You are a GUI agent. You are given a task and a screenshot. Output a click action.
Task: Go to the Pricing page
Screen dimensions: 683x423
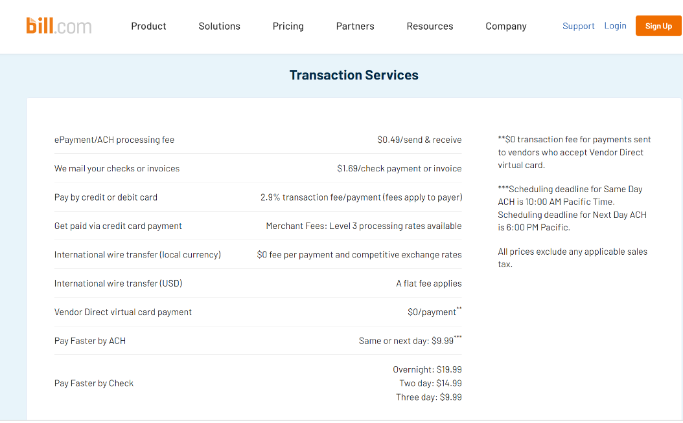click(x=288, y=26)
